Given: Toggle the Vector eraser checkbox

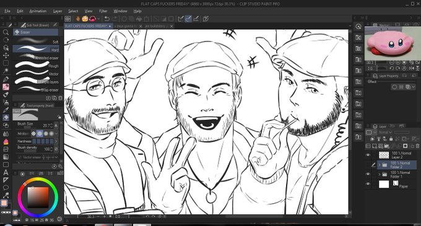Looking at the screenshot, I should coord(20,157).
